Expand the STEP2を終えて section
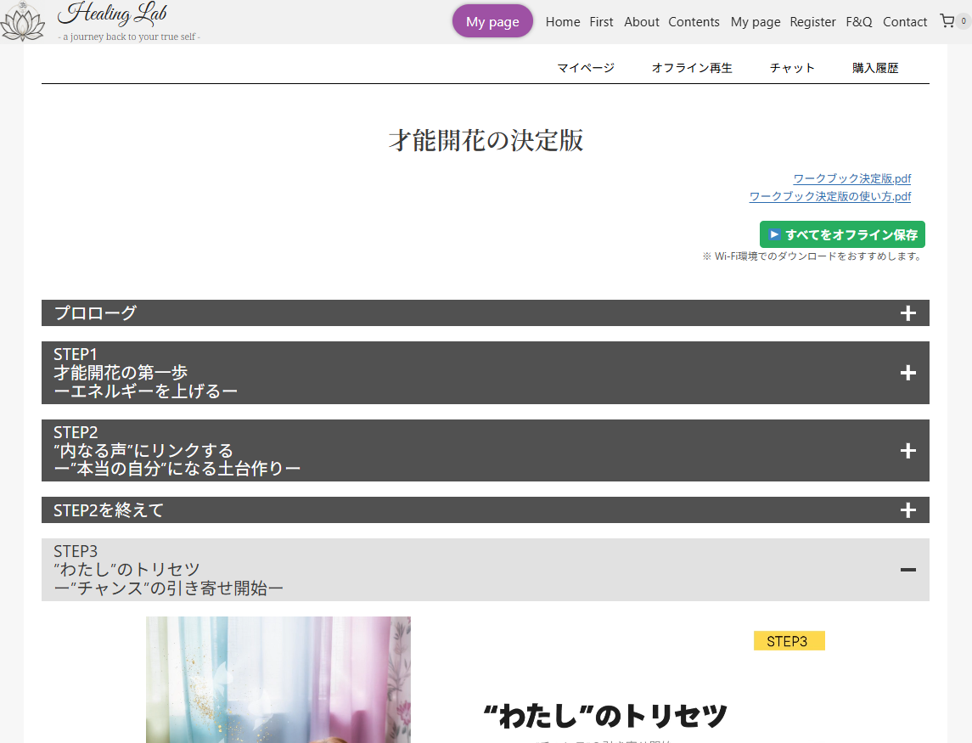972x743 pixels. pos(908,510)
